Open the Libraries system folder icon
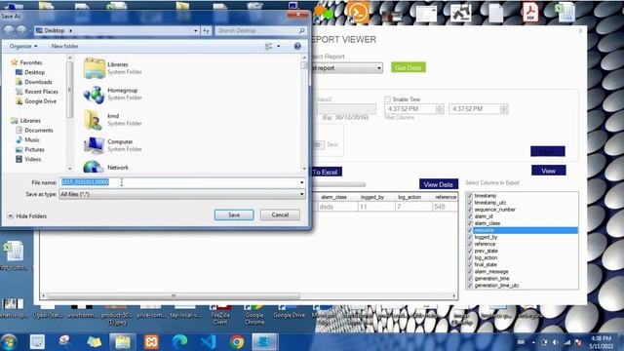This screenshot has height=351, width=624. pos(95,68)
